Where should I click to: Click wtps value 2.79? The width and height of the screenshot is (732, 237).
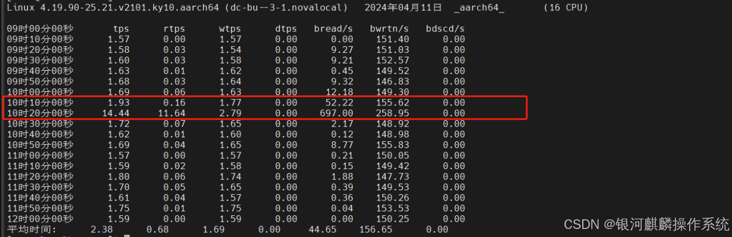click(230, 113)
